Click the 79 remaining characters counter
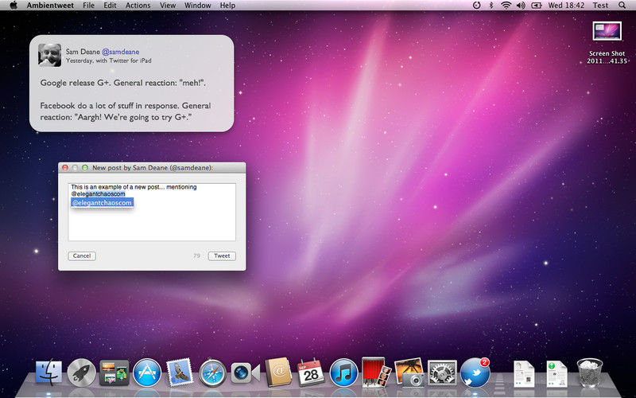This screenshot has width=636, height=398. tap(196, 256)
